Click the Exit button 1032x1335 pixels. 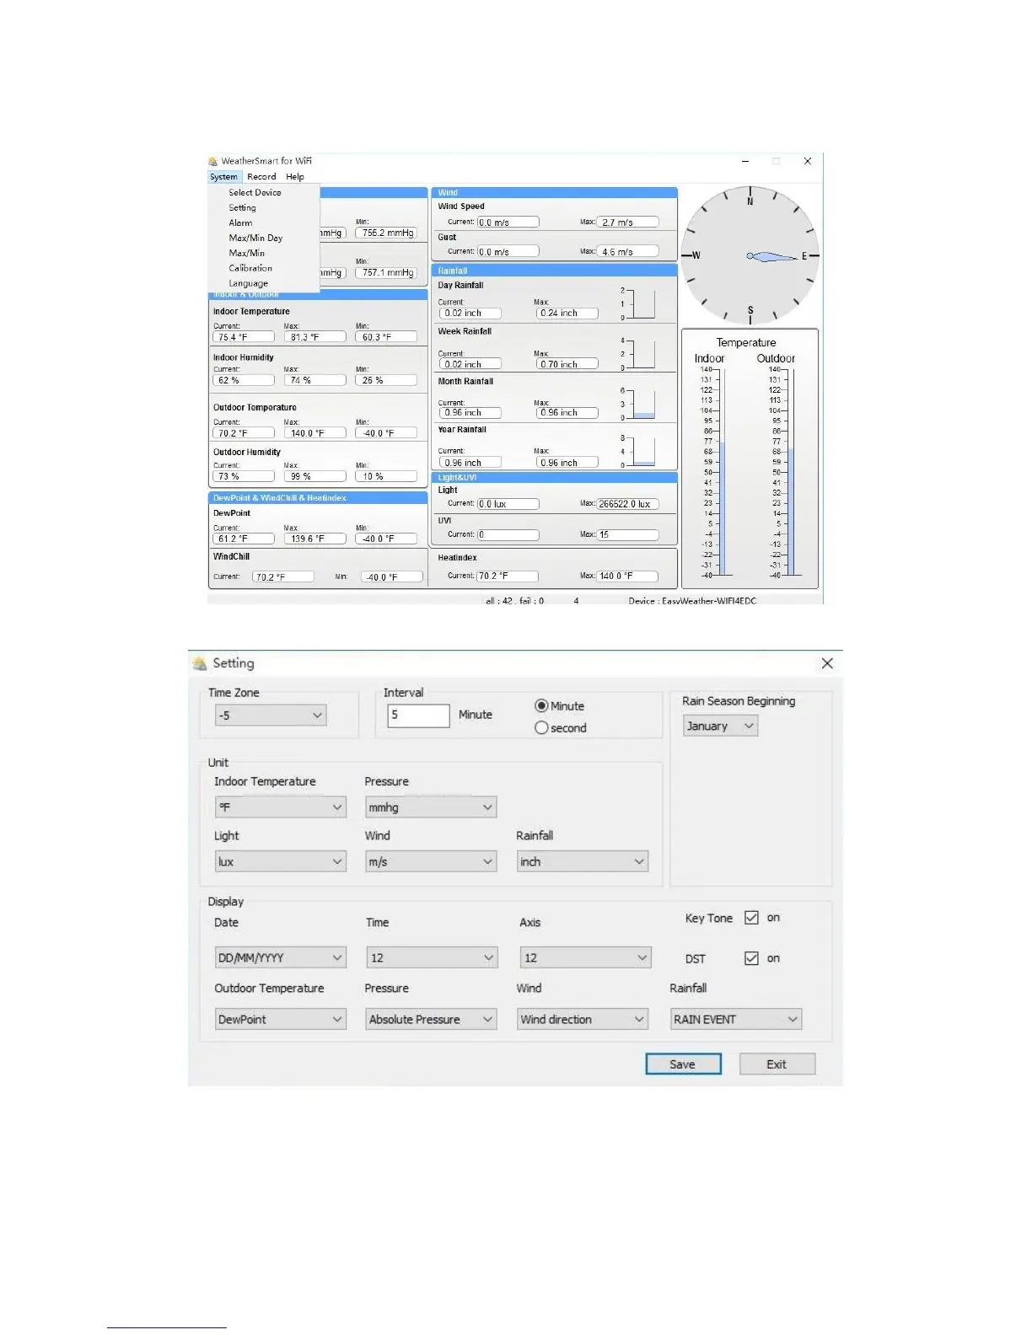point(777,1064)
